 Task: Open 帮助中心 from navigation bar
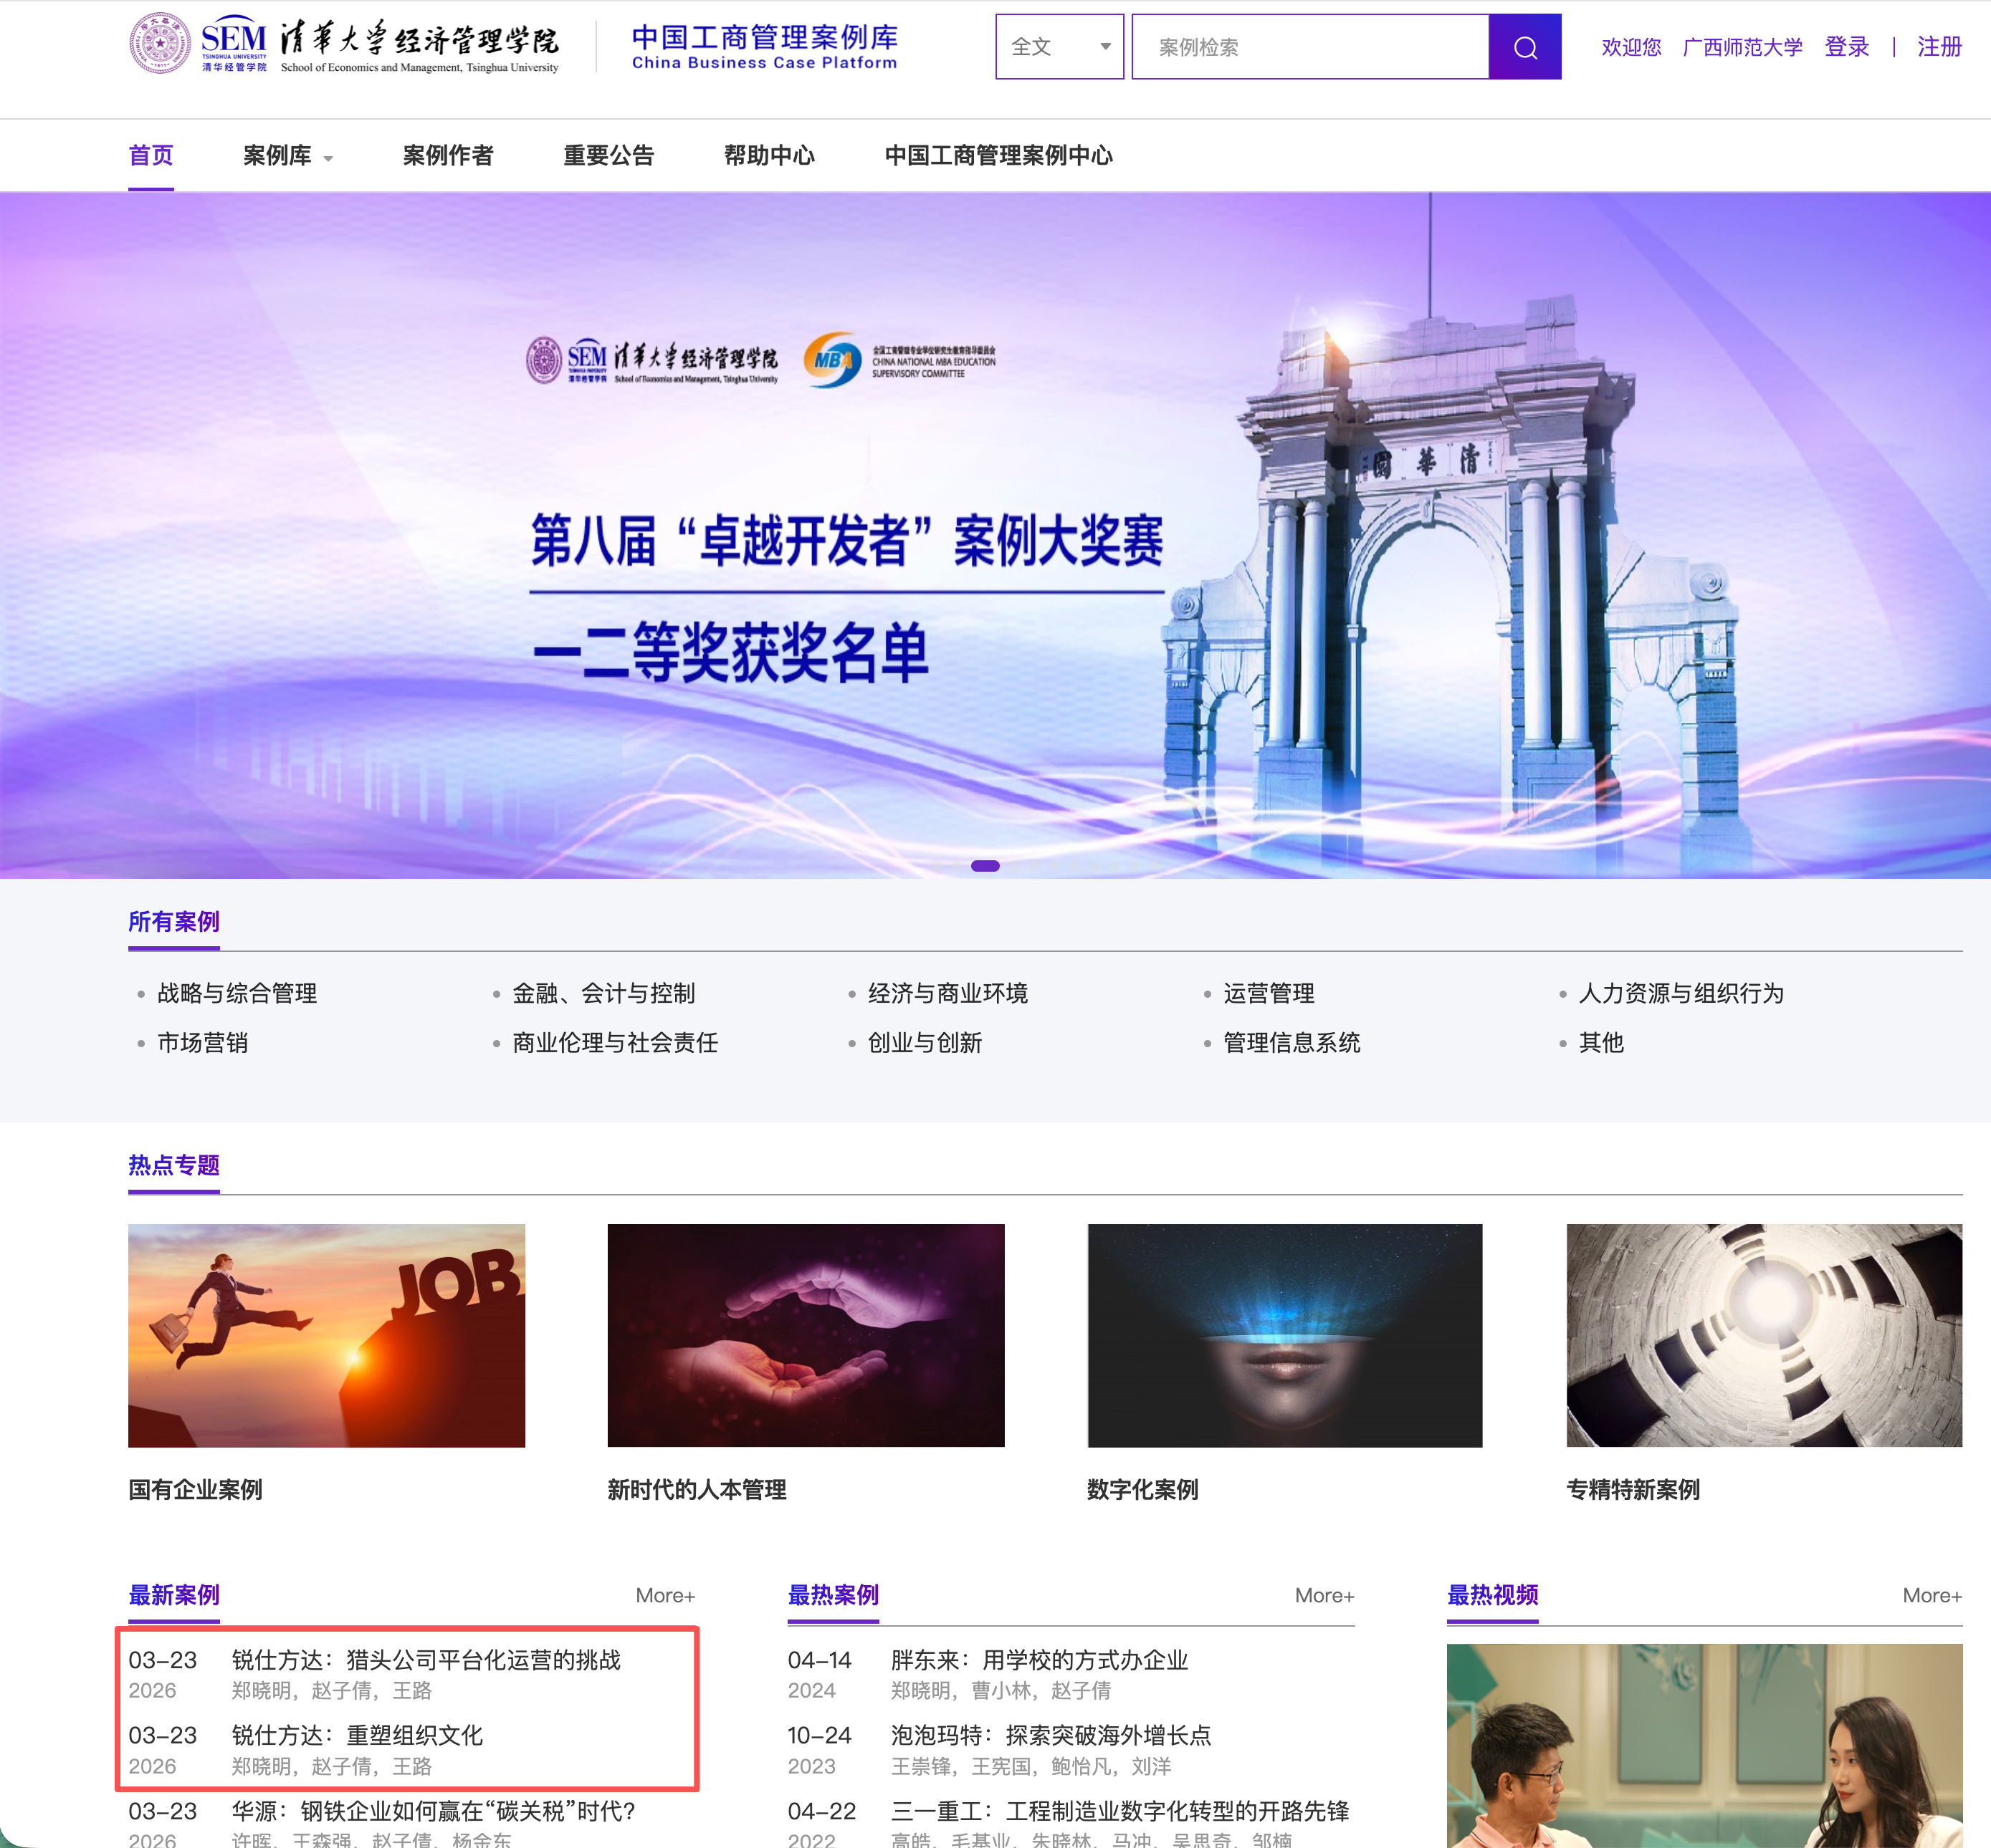click(768, 155)
